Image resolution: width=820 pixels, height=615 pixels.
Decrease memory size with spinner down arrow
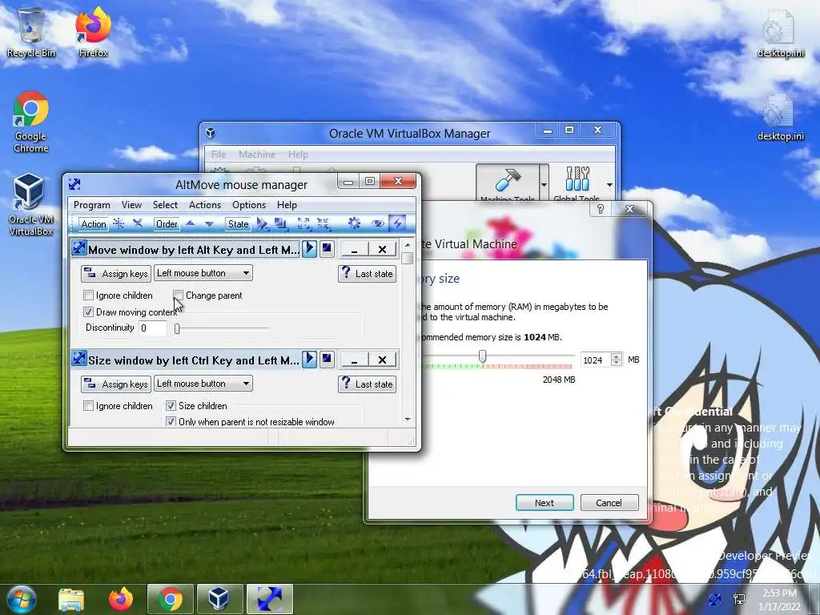pos(617,363)
